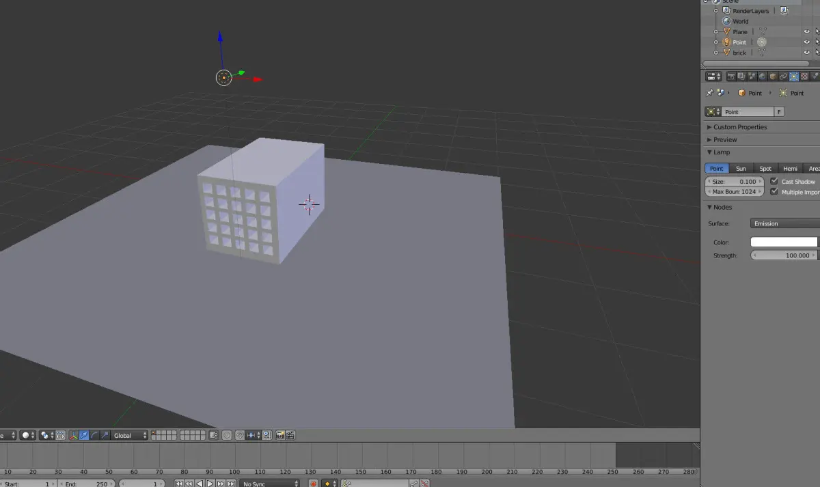
Task: Select the Hemi lamp type
Action: (x=790, y=168)
